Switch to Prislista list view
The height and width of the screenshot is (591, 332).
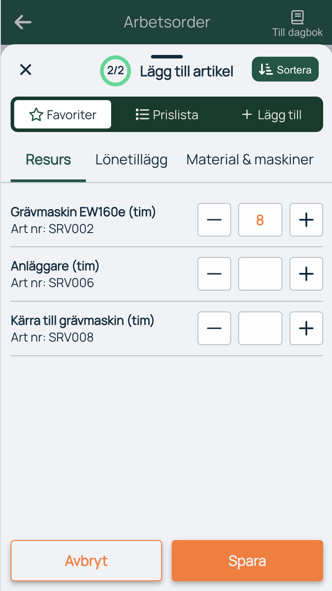click(x=166, y=115)
